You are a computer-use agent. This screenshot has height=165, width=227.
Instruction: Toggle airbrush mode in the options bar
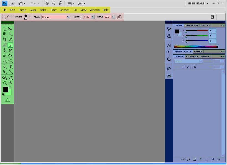[x=119, y=17]
